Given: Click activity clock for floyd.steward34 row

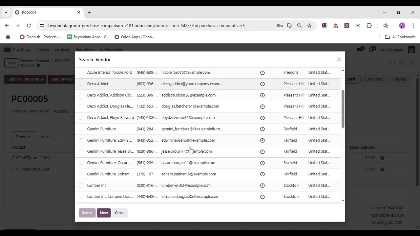Looking at the screenshot, I should click(262, 118).
